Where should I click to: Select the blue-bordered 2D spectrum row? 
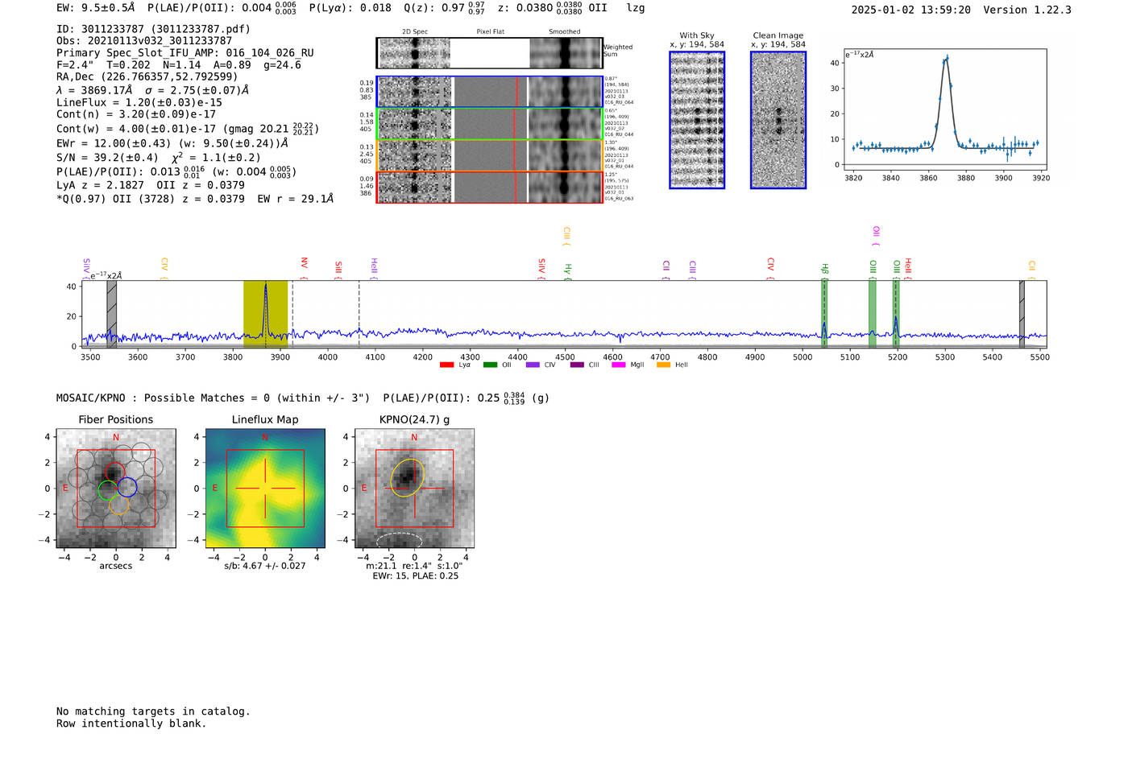(x=490, y=92)
